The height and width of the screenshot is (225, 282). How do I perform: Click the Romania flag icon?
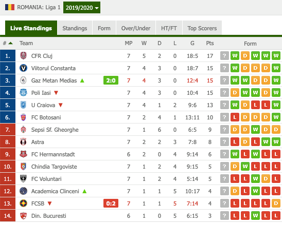[x=10, y=7]
